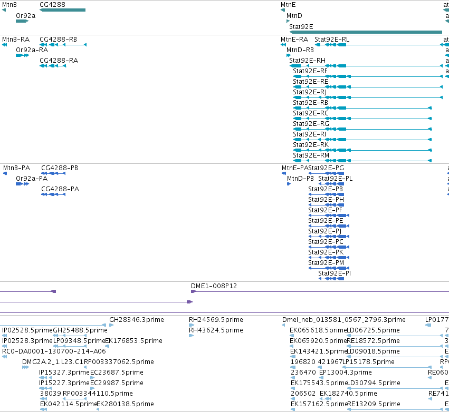Select protein Stat92E-PG
The height and width of the screenshot is (412, 449).
pos(326,168)
